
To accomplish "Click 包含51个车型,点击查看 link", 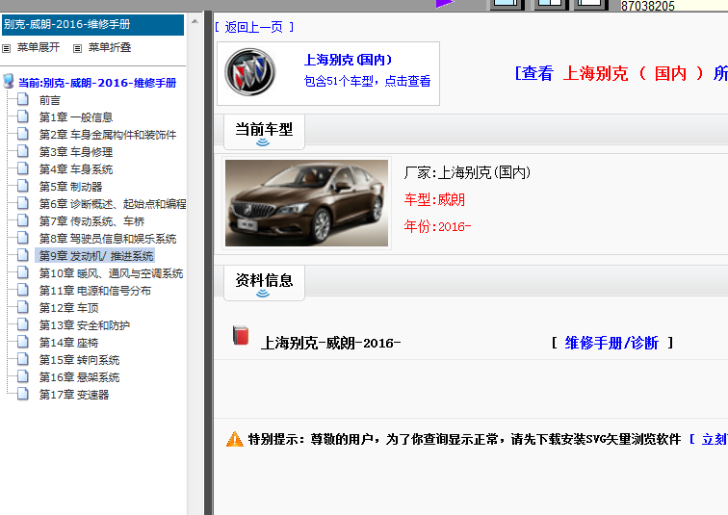I will coord(367,81).
